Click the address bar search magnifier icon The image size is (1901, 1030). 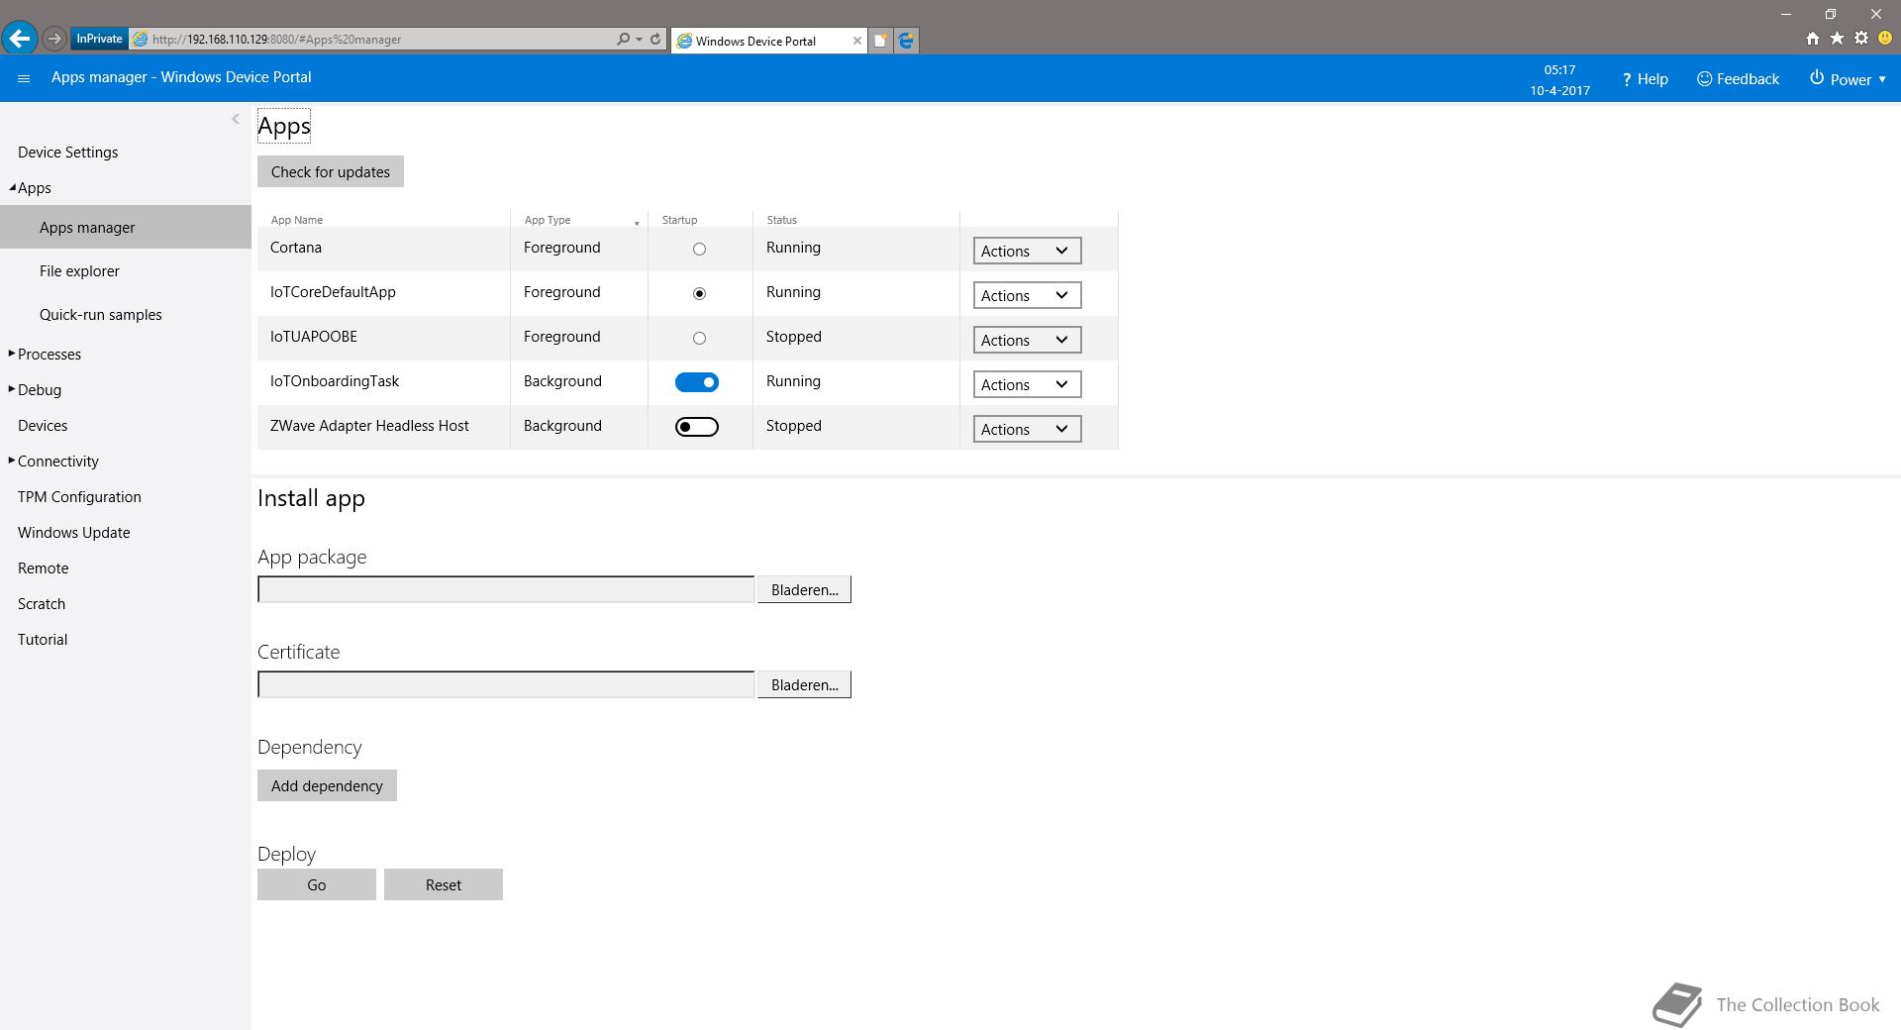(x=623, y=40)
